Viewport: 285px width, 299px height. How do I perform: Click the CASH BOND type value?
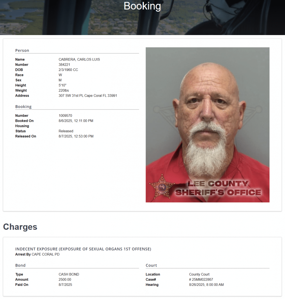pos(69,274)
